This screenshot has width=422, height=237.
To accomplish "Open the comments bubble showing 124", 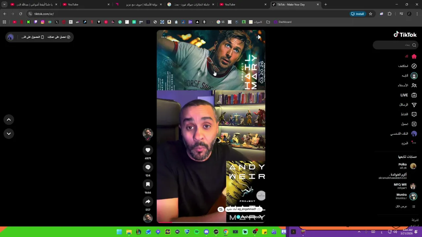I will click(148, 167).
